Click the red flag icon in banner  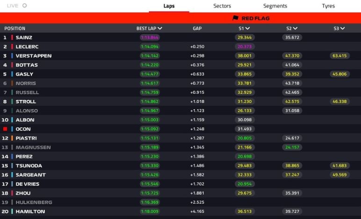236,18
